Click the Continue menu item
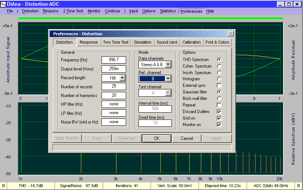 [x=112, y=11]
